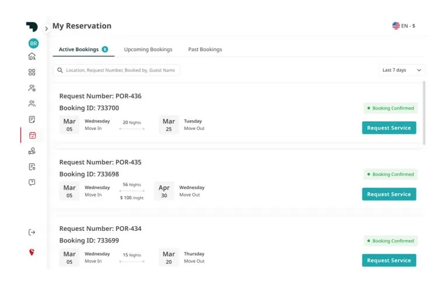Open the dashboard grid icon
The image size is (448, 285).
(32, 72)
